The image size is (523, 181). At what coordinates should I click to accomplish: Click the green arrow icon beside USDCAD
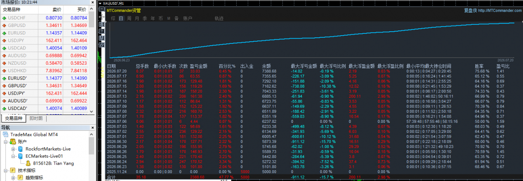point(4,48)
